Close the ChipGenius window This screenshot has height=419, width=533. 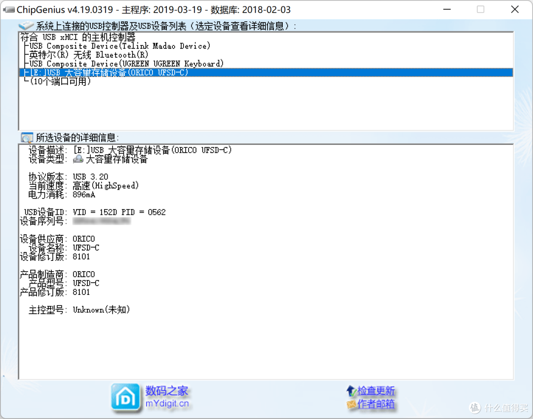[515, 9]
